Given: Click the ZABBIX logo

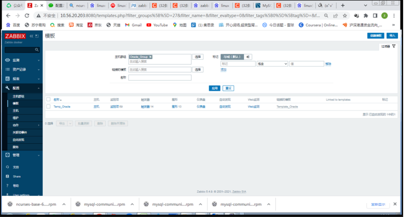Looking at the screenshot, I should 15,36.
